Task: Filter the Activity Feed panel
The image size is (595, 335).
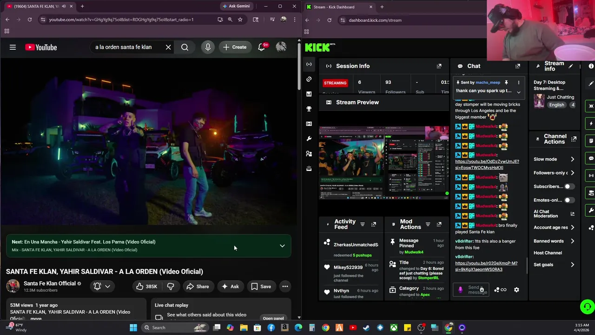Action: click(363, 224)
